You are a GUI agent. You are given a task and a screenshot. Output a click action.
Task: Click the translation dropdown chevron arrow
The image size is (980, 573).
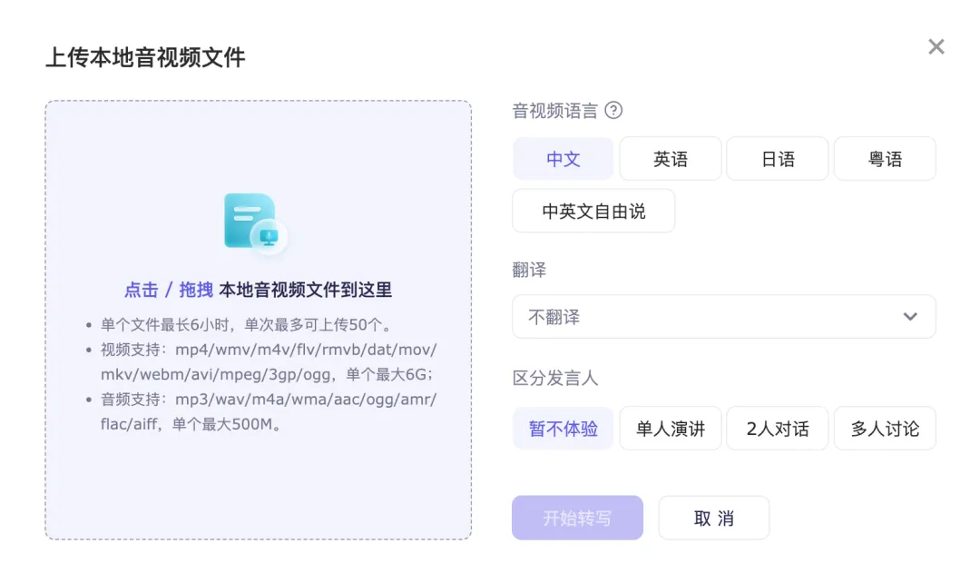pyautogui.click(x=910, y=317)
